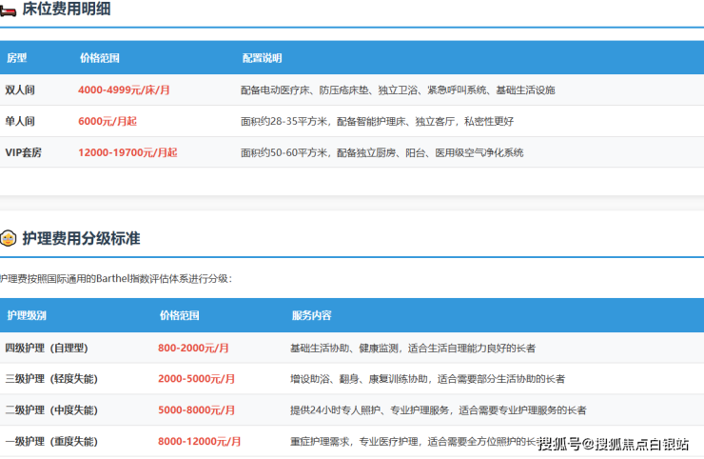Click the 服务内容 column header
Viewport: 704px width, 459px height.
tap(311, 315)
